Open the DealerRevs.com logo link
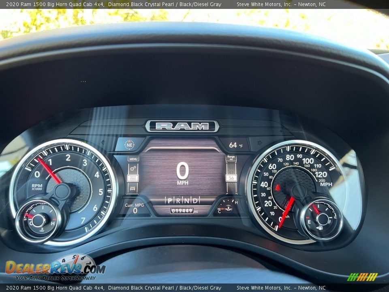 coord(55,268)
